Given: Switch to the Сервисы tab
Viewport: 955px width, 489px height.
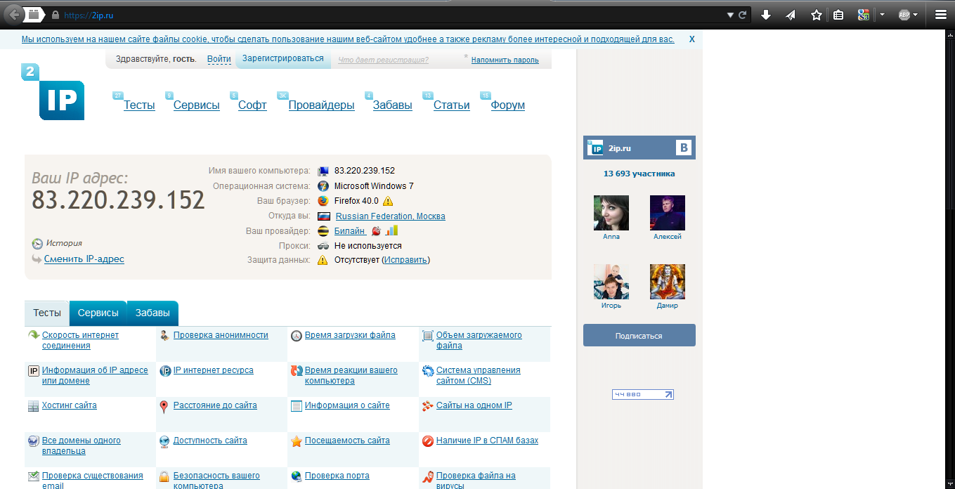Looking at the screenshot, I should [x=98, y=313].
